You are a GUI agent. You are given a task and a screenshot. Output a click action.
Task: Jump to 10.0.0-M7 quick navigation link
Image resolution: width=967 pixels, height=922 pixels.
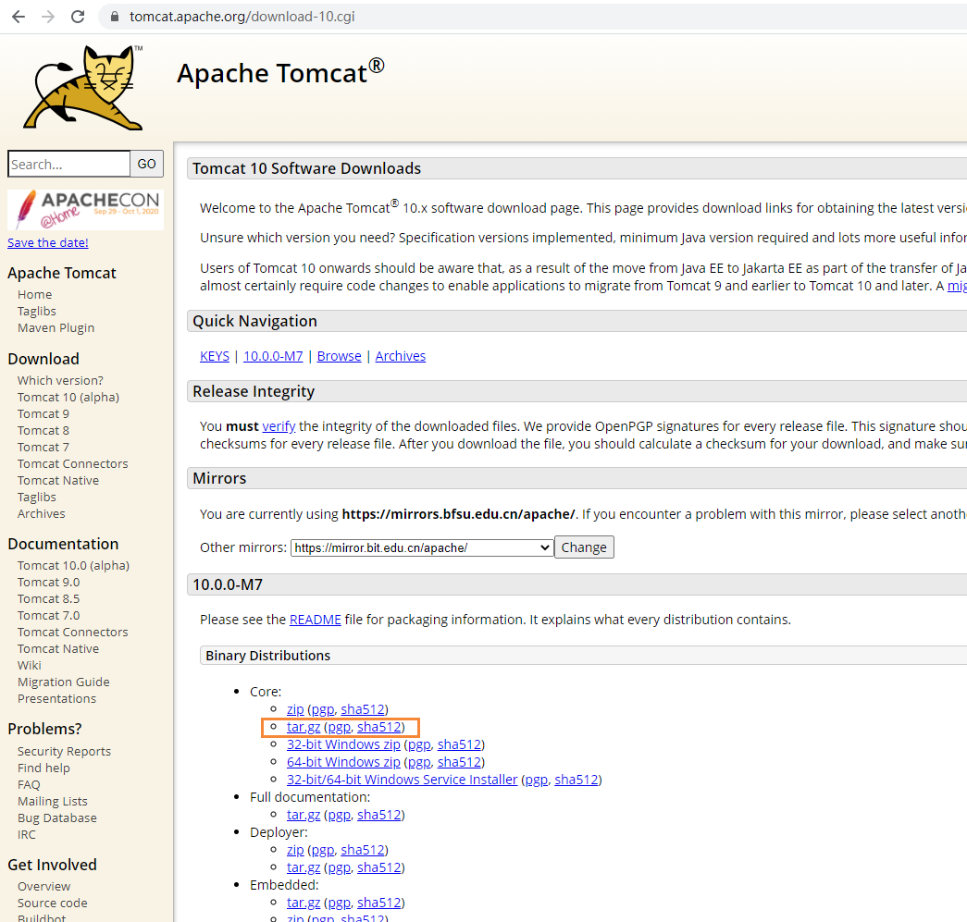tap(273, 356)
